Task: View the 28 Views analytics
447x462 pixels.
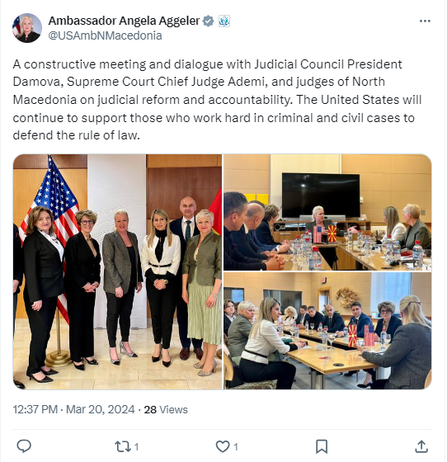Action: (166, 409)
